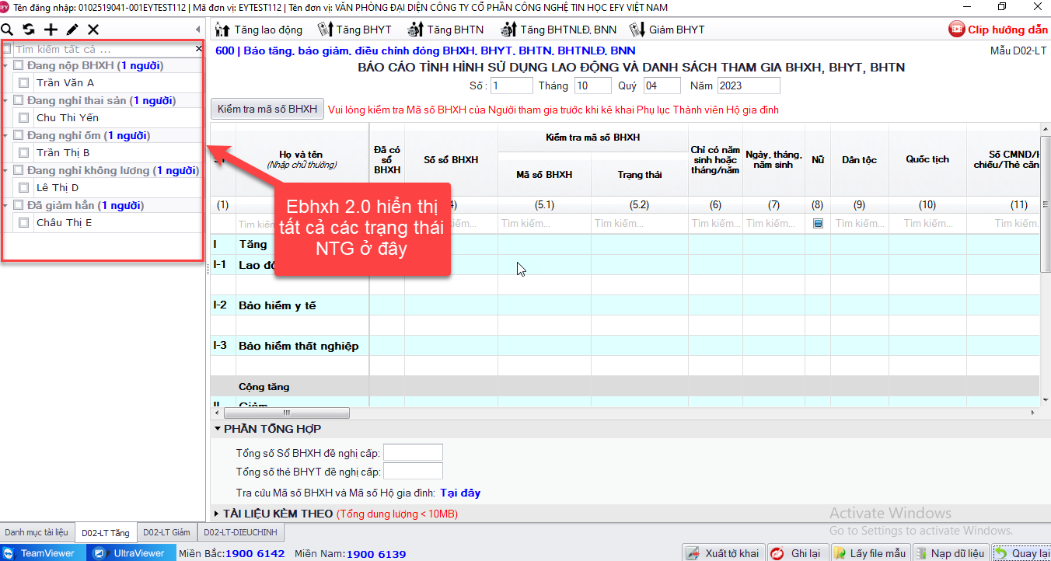Tick the checkbox for Chu Thị Yến

[24, 118]
